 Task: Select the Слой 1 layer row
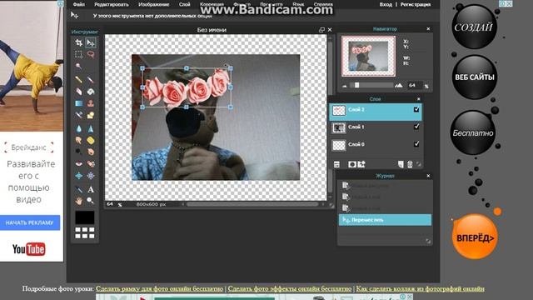click(376, 127)
